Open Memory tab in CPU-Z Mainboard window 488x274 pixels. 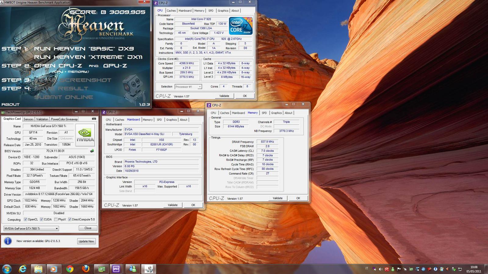(x=148, y=120)
